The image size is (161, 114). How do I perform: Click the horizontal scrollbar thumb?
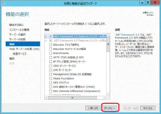coord(72,98)
